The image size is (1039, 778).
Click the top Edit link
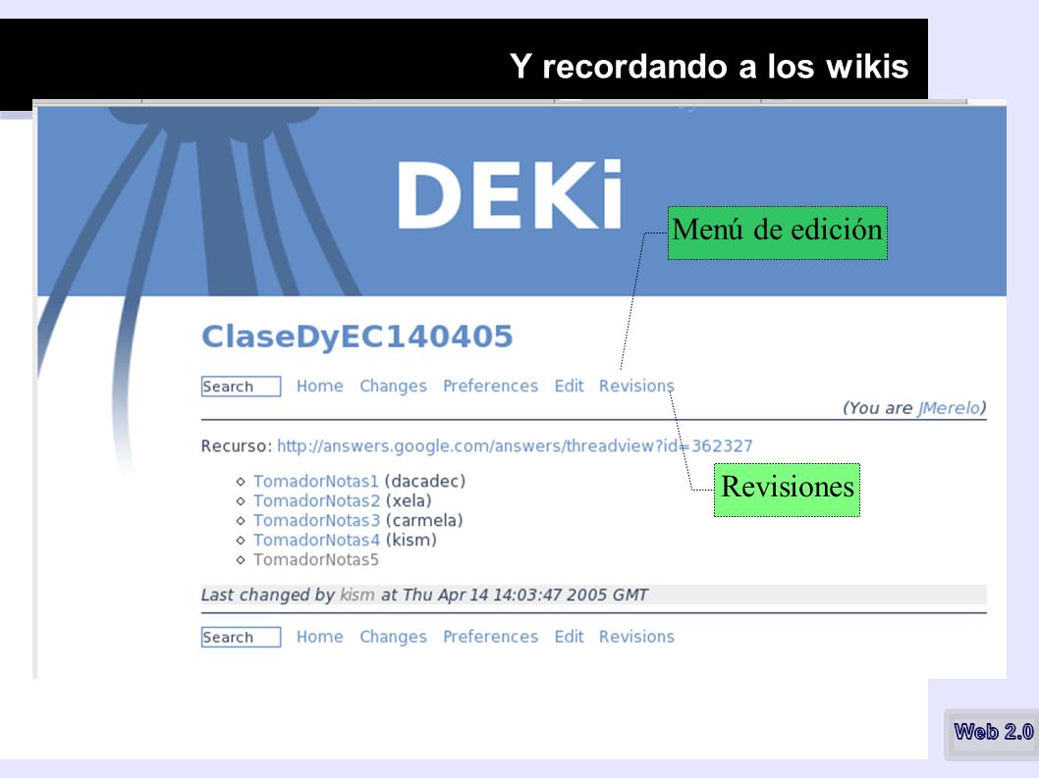click(x=569, y=386)
